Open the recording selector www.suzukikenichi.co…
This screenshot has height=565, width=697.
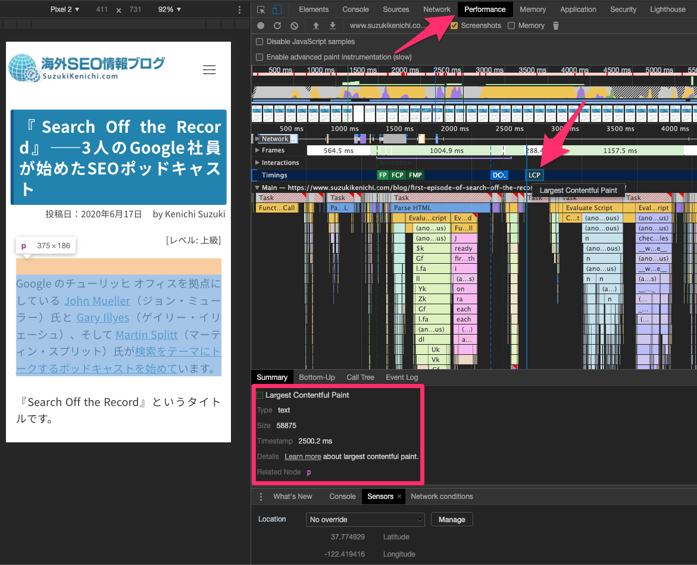387,26
